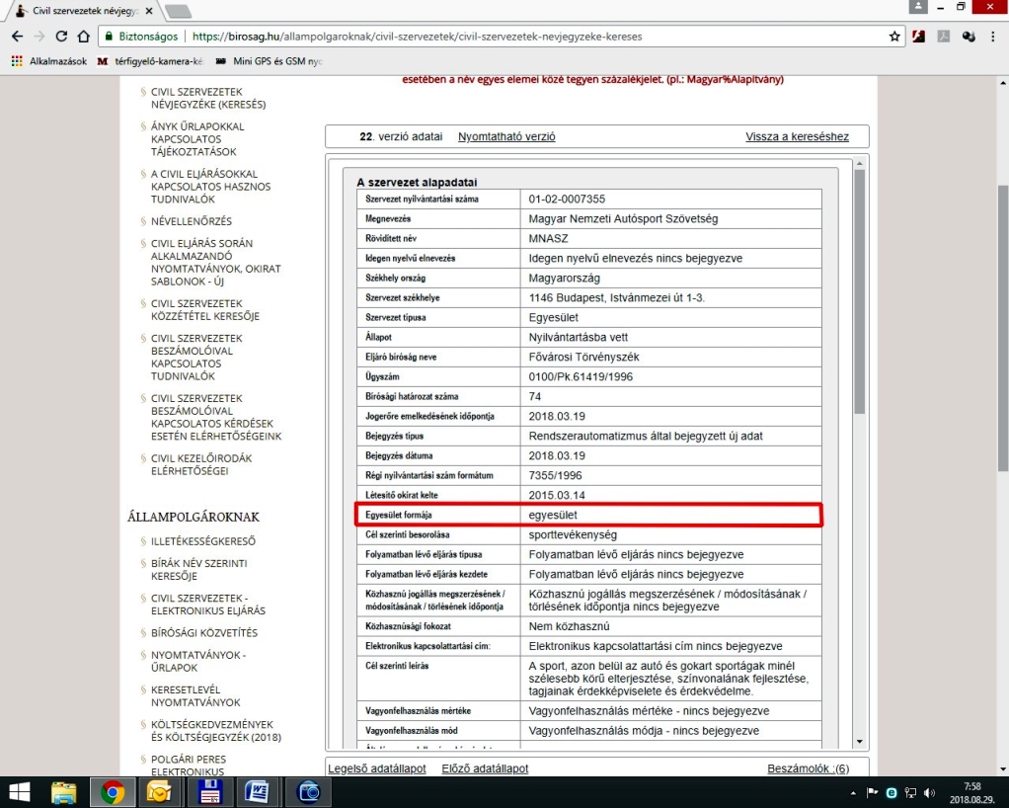
Task: Open Microsoft Word from the taskbar
Action: point(256,792)
